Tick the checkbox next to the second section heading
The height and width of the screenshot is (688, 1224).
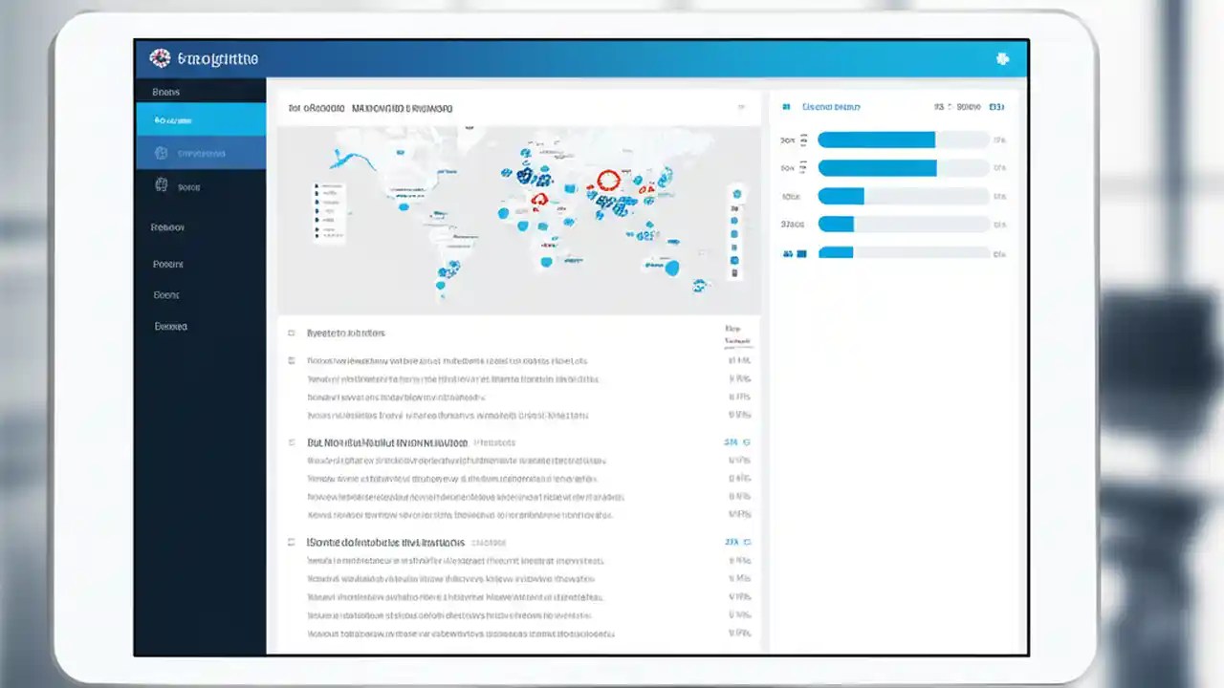tap(291, 442)
